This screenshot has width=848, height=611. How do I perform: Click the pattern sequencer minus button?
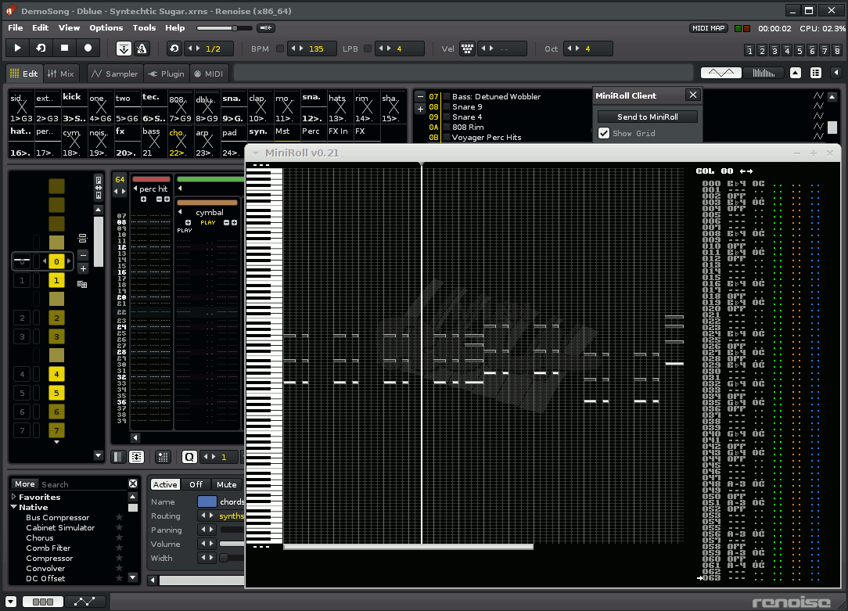click(83, 255)
